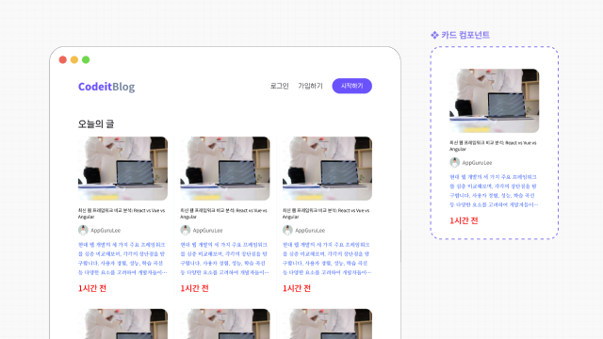Image resolution: width=603 pixels, height=339 pixels.
Task: Open second card's React vs Vue title
Action: [224, 214]
